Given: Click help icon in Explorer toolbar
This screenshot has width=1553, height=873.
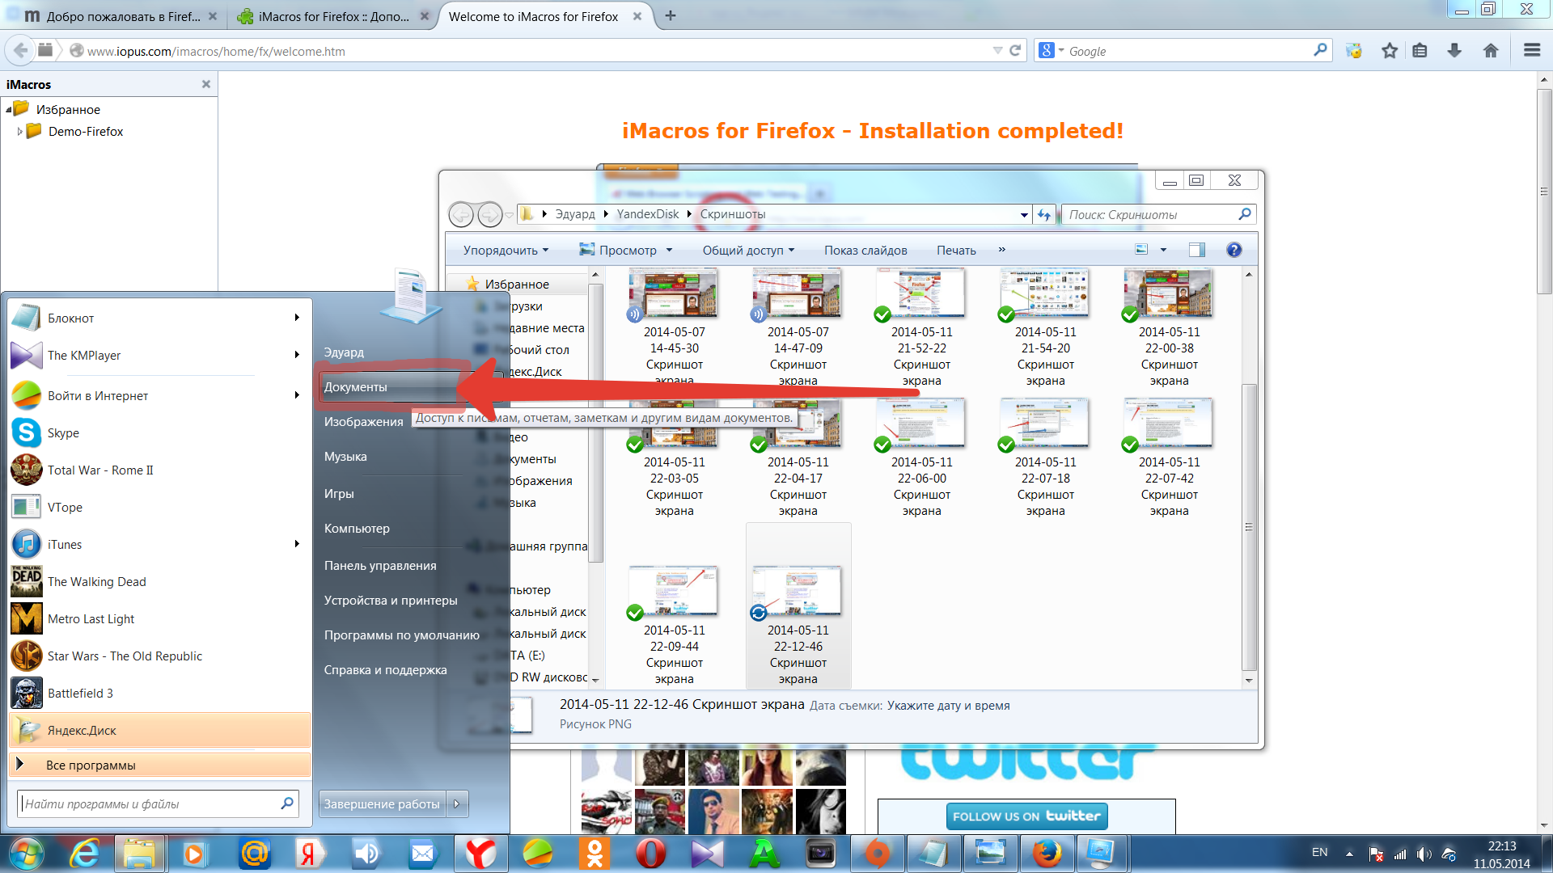Looking at the screenshot, I should click(1234, 250).
